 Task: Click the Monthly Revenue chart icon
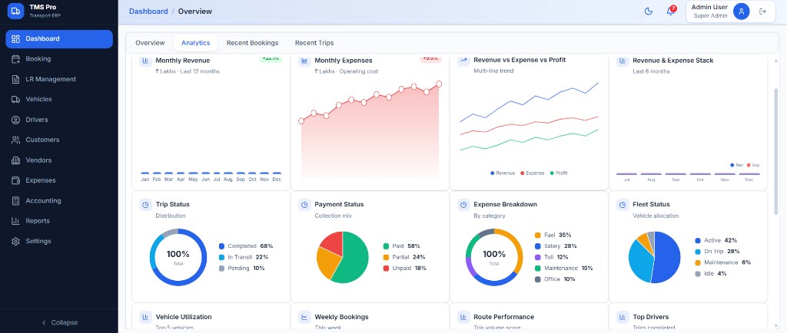pos(145,61)
